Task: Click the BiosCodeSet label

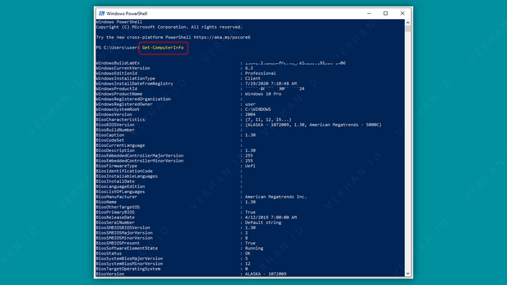Action: point(110,140)
